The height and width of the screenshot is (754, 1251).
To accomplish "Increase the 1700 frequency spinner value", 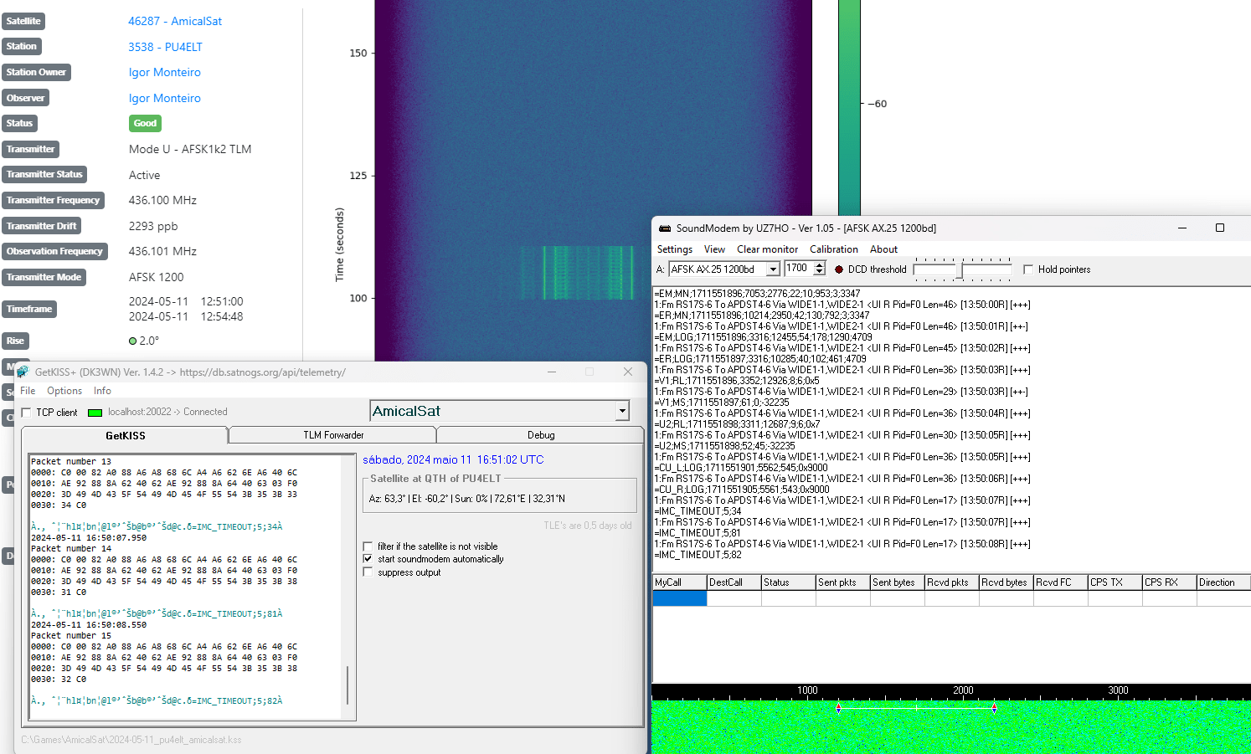I will pos(820,265).
